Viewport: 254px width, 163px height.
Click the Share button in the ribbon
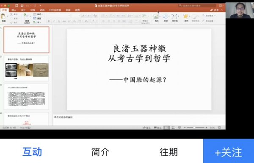(x=215, y=10)
